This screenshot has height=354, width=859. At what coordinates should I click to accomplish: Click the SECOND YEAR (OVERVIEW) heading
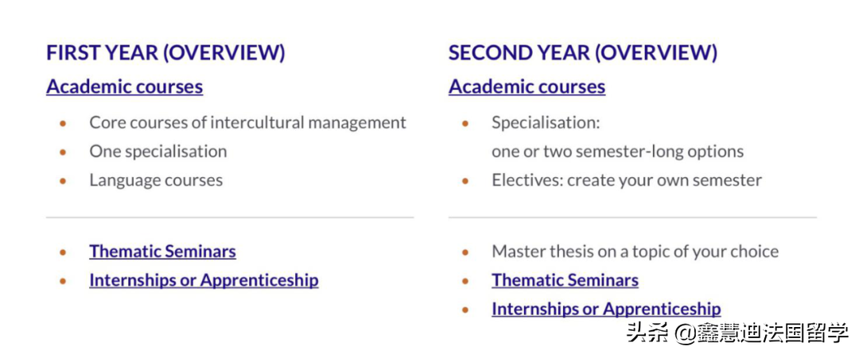click(x=583, y=52)
